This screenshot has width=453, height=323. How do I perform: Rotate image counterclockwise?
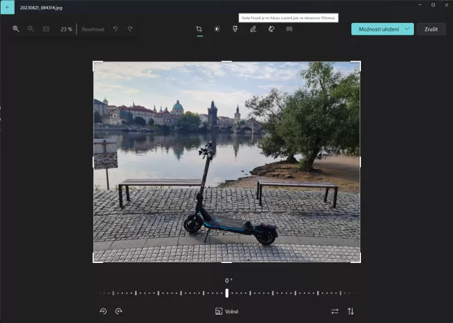(x=103, y=311)
